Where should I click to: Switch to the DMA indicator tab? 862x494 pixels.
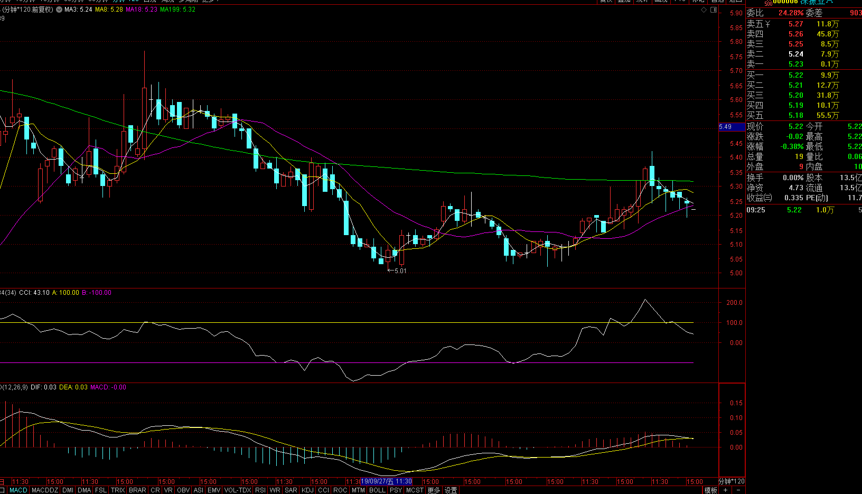[x=85, y=490]
